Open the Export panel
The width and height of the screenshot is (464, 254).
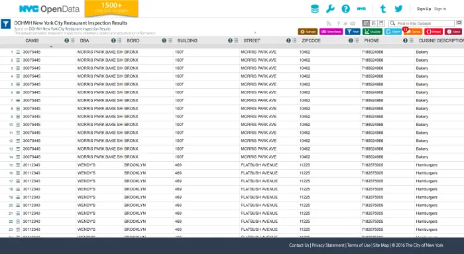(393, 32)
